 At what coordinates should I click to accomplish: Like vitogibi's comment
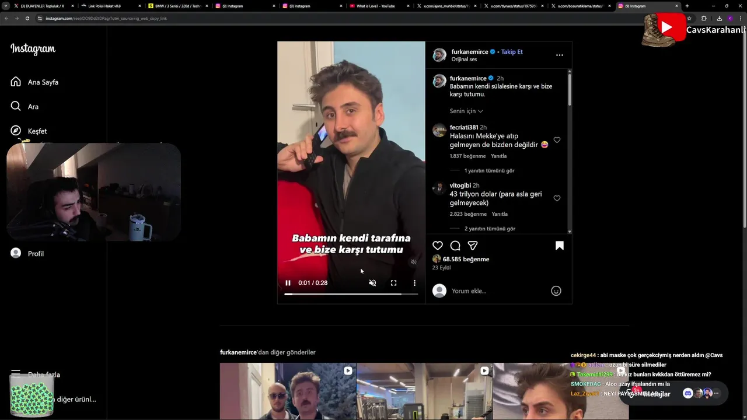tap(557, 198)
